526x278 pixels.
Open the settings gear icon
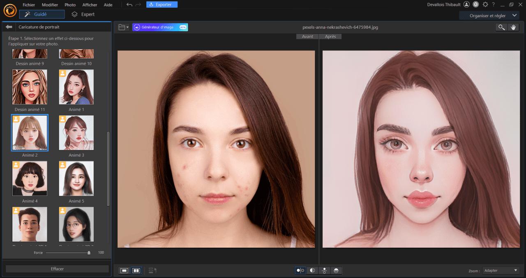point(485,5)
